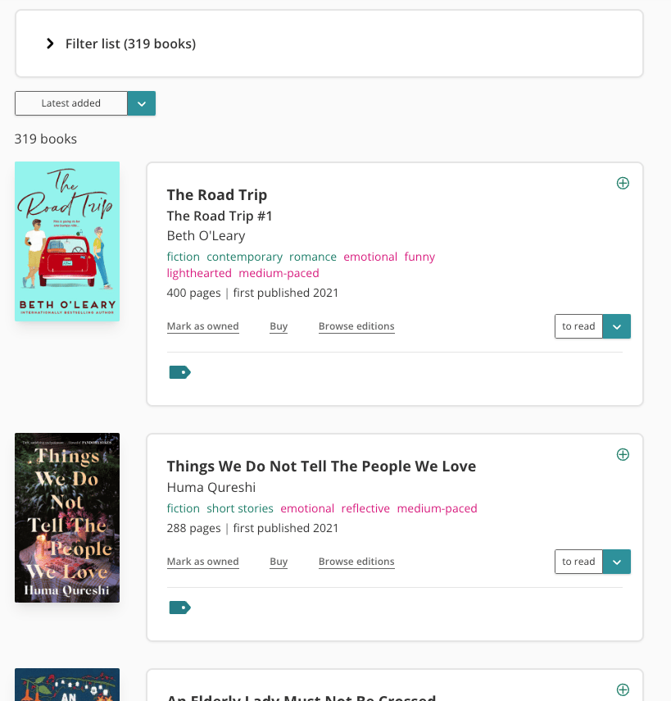Image resolution: width=671 pixels, height=701 pixels.
Task: Open the tag icon under Huma Qureshi's book
Action: [179, 607]
